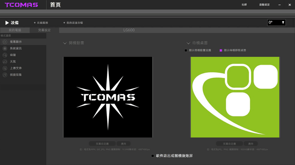Open the 社群 community menu
Image resolution: width=295 pixels, height=165 pixels.
[x=244, y=5]
